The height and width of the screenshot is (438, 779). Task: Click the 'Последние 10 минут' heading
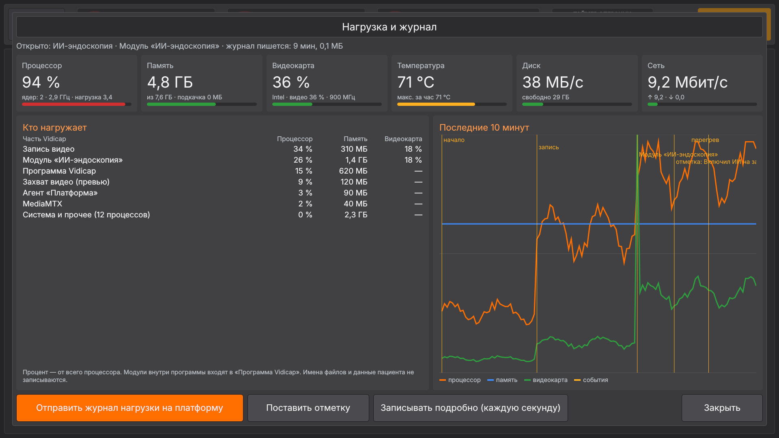tap(484, 127)
